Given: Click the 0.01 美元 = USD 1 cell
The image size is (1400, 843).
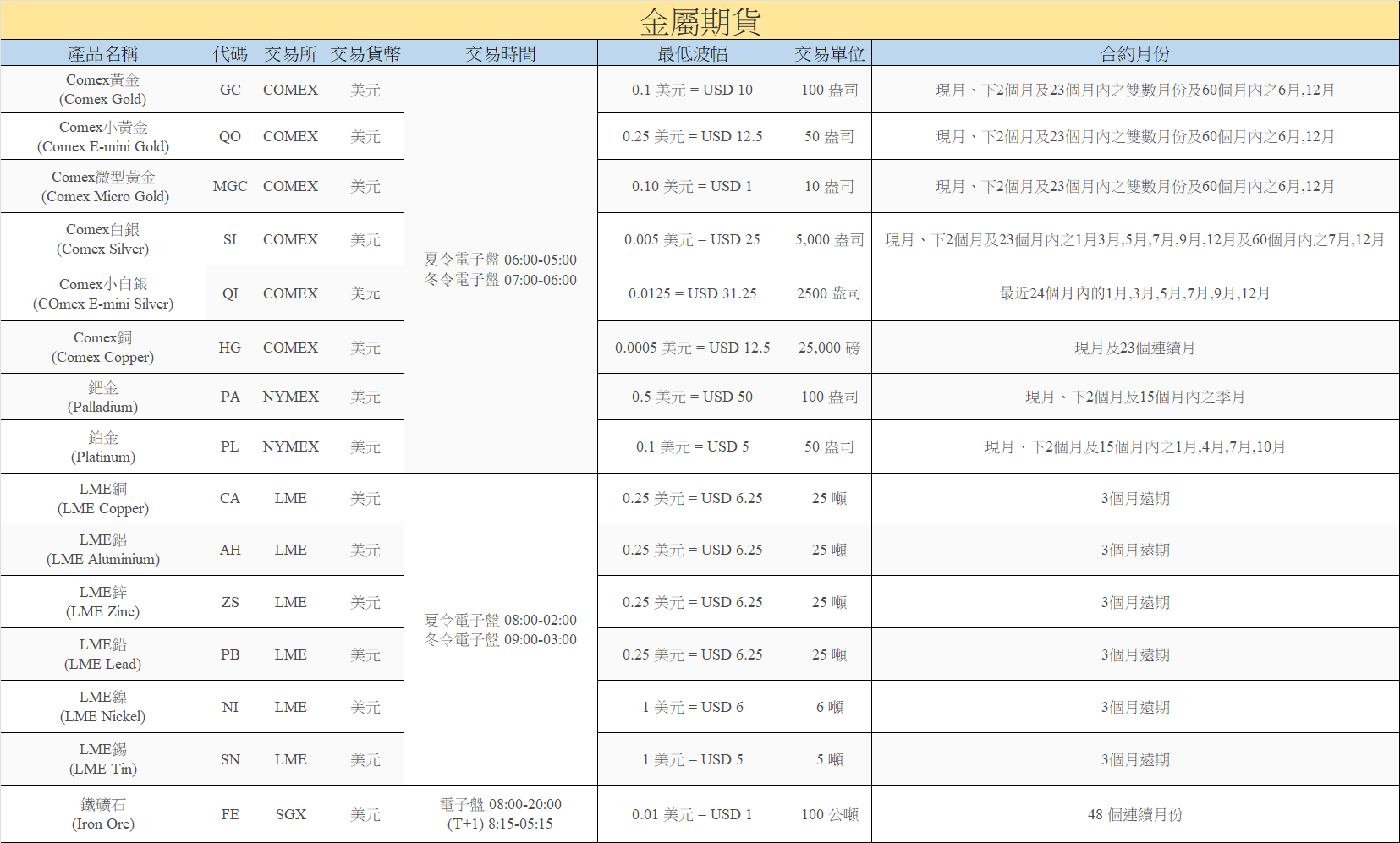Looking at the screenshot, I should tap(693, 814).
